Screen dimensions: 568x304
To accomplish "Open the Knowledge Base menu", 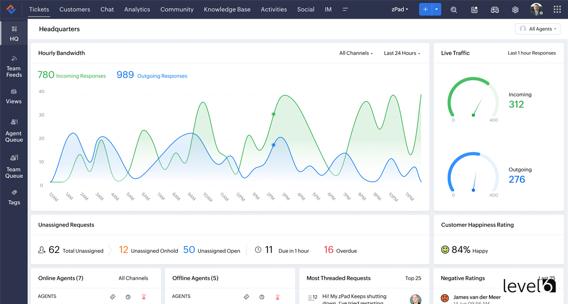I will coord(227,9).
